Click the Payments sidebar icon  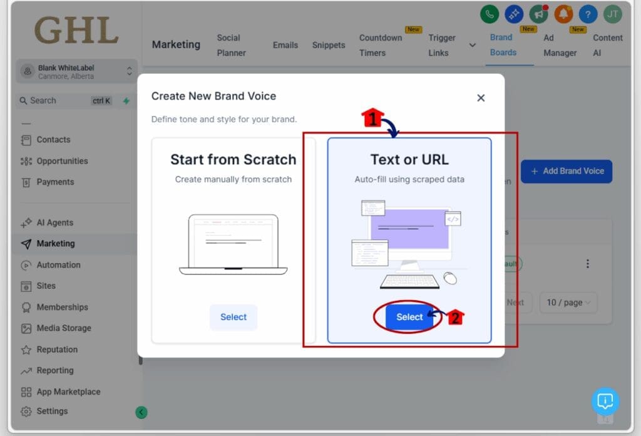26,182
